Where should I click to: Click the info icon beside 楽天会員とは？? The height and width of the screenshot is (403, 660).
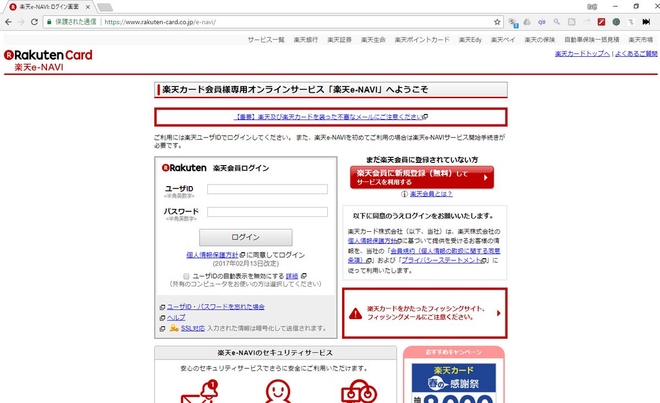(x=404, y=194)
